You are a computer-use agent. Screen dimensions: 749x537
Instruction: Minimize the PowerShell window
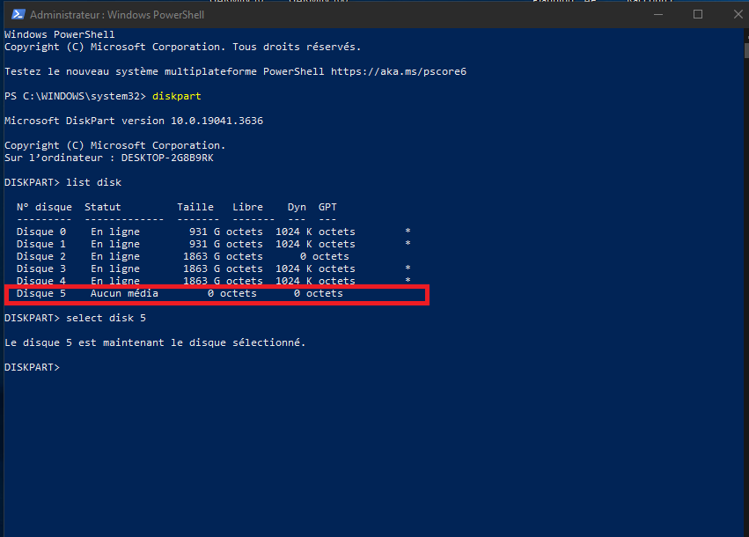[658, 14]
